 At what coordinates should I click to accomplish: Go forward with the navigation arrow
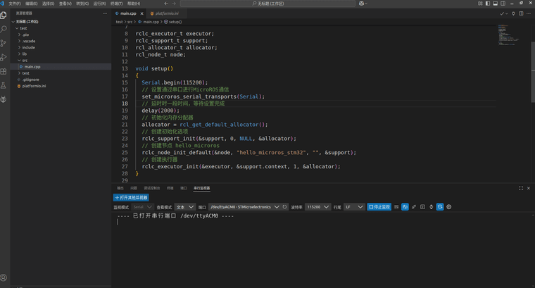coord(174,4)
